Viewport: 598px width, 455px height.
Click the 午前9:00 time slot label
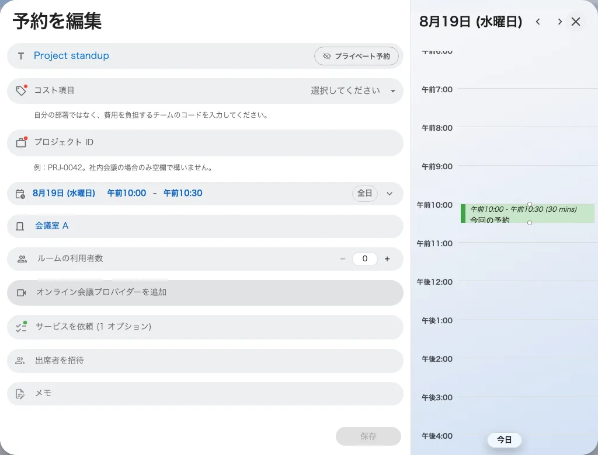click(x=437, y=166)
